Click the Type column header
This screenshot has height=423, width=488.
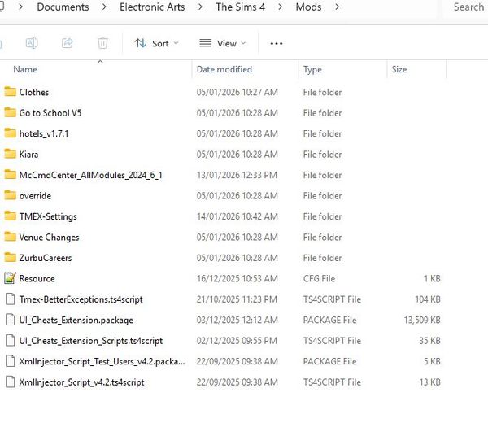(x=312, y=70)
